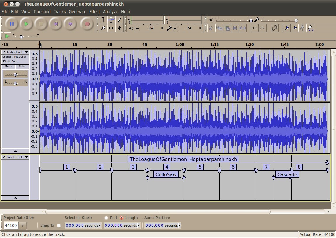
Task: Select the Length radio button
Action: click(x=122, y=218)
